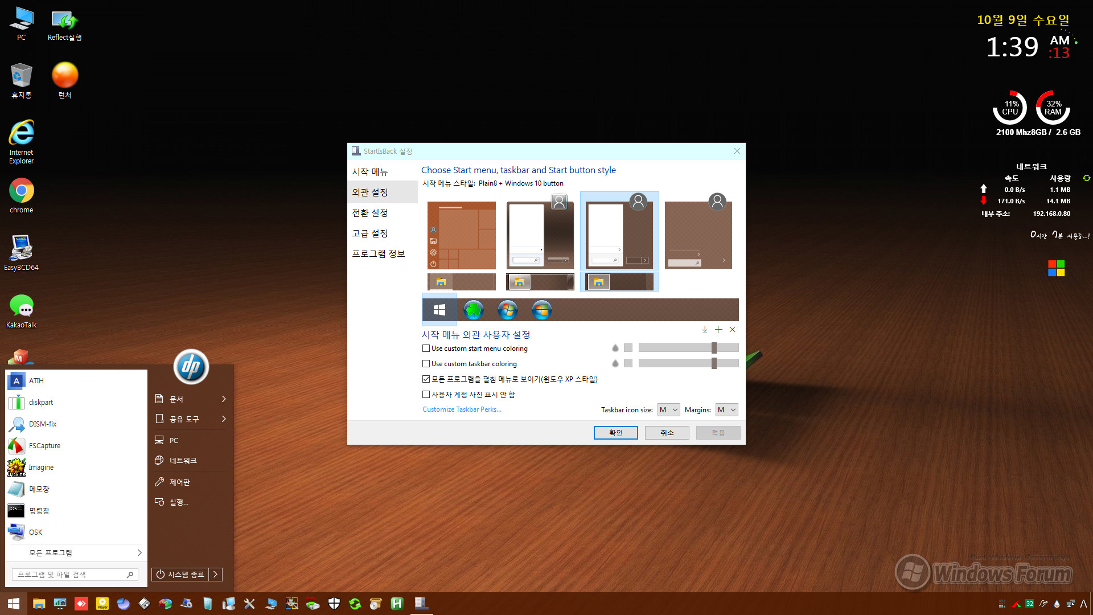Select the fourth plain brown menu style thumbnail

pyautogui.click(x=698, y=231)
